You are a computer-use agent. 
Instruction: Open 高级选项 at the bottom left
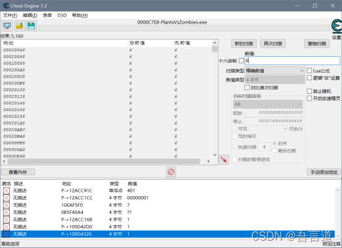tap(10, 244)
